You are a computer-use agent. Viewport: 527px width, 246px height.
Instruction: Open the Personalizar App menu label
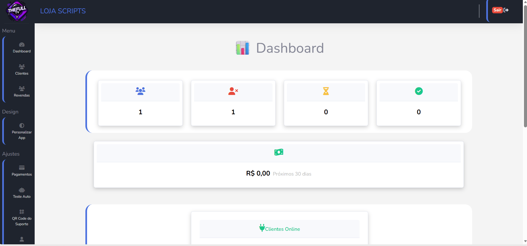click(x=22, y=135)
